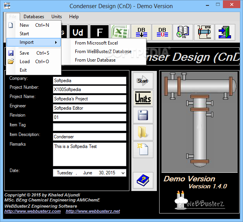Expand the Import submenu arrow
Viewport: 243px width, 222px height.
click(56, 43)
